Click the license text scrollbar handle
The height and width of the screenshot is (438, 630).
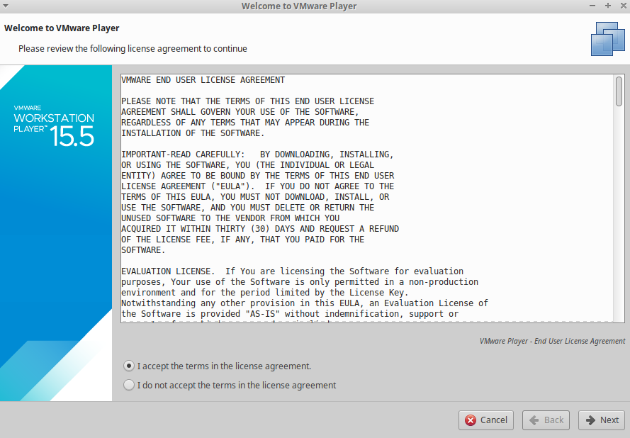[619, 91]
